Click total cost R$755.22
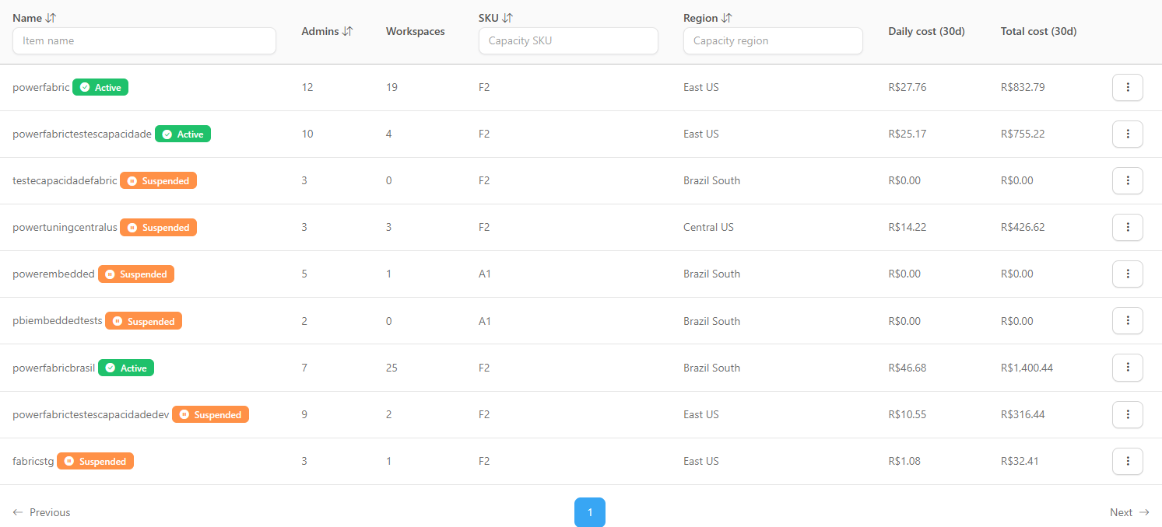Screen dimensions: 1162x527 (1023, 134)
